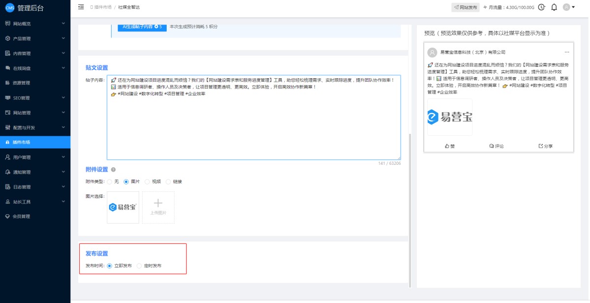Click inside the 帖子内容 text area
This screenshot has height=303, width=590.
click(254, 117)
